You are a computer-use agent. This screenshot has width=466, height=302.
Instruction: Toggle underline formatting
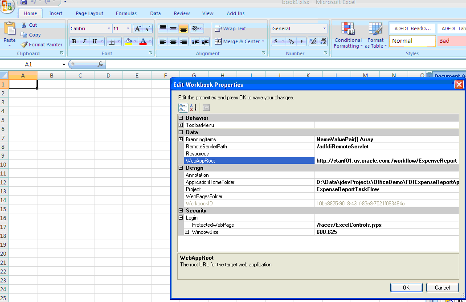[x=94, y=41]
